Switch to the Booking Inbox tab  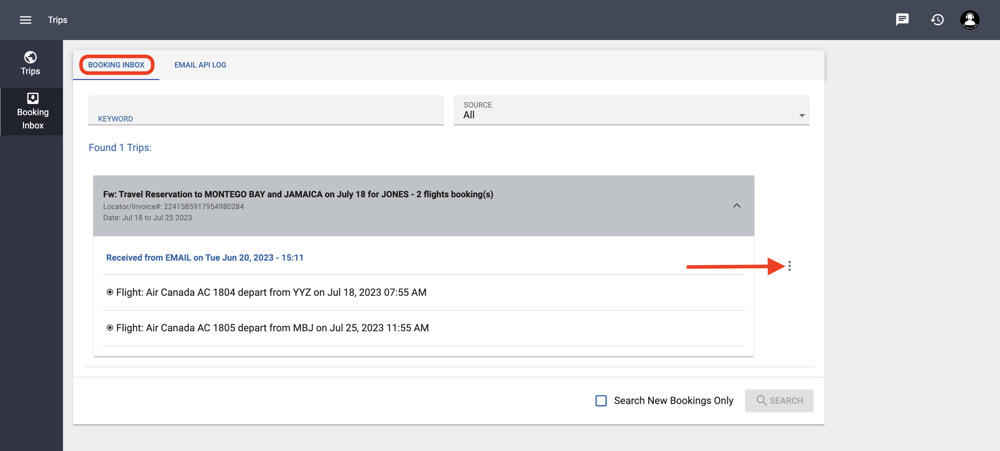(x=116, y=65)
